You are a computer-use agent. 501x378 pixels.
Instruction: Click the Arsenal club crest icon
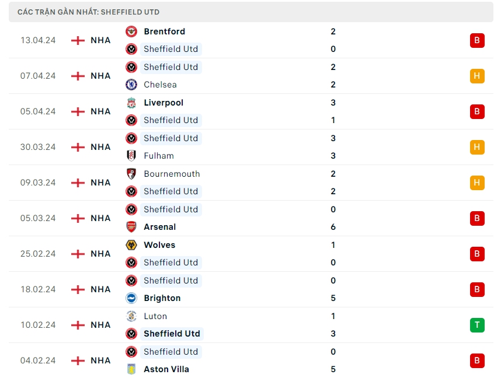(131, 227)
